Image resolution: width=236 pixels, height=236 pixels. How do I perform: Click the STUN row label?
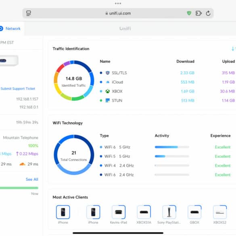pos(117,100)
